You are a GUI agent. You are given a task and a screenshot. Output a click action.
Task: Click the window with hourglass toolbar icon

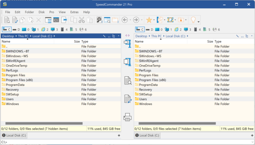[x=48, y=20]
